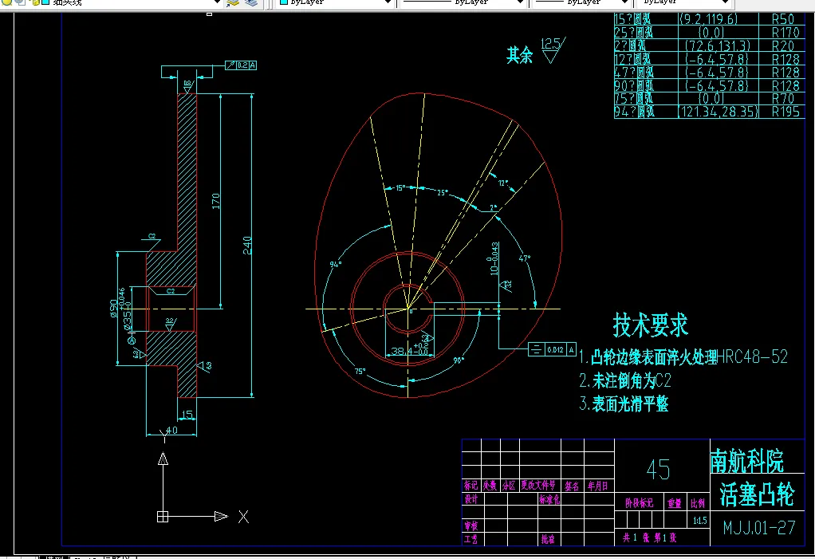Image resolution: width=815 pixels, height=559 pixels.
Task: Select the 40 width dimension
Action: [171, 430]
